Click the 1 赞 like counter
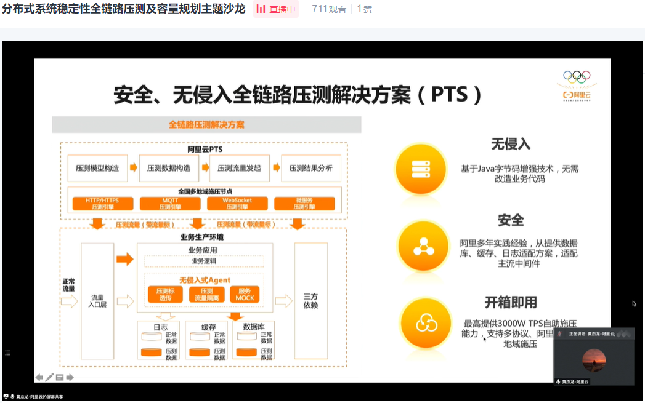 tap(365, 9)
